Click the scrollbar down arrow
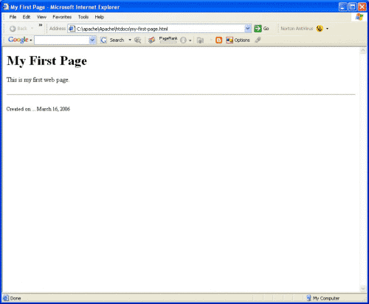 pyautogui.click(x=363, y=289)
